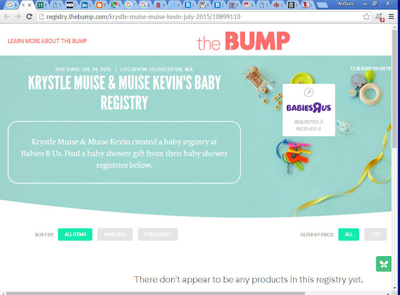Click the Received: 0 text
This screenshot has height=295, width=400.
308,129
